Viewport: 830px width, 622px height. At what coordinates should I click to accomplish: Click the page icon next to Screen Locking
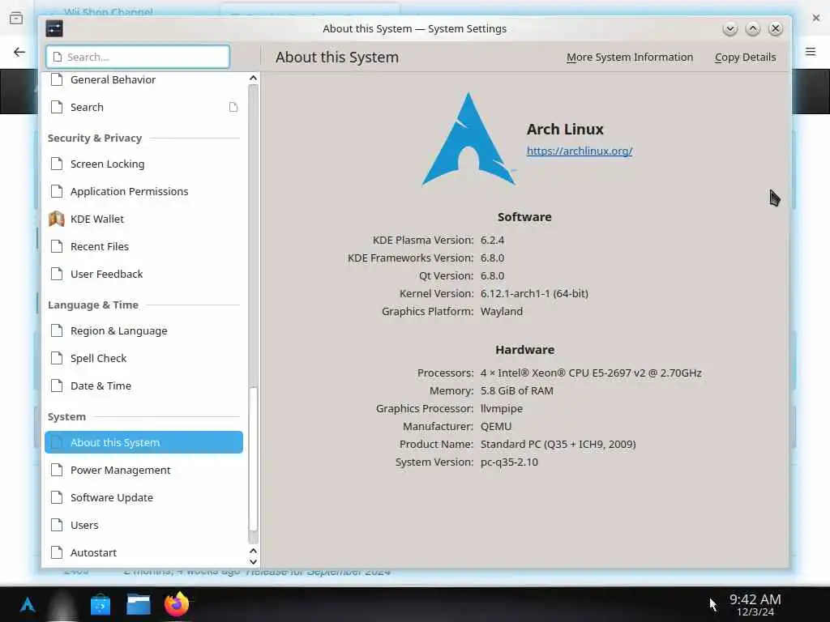click(x=57, y=164)
